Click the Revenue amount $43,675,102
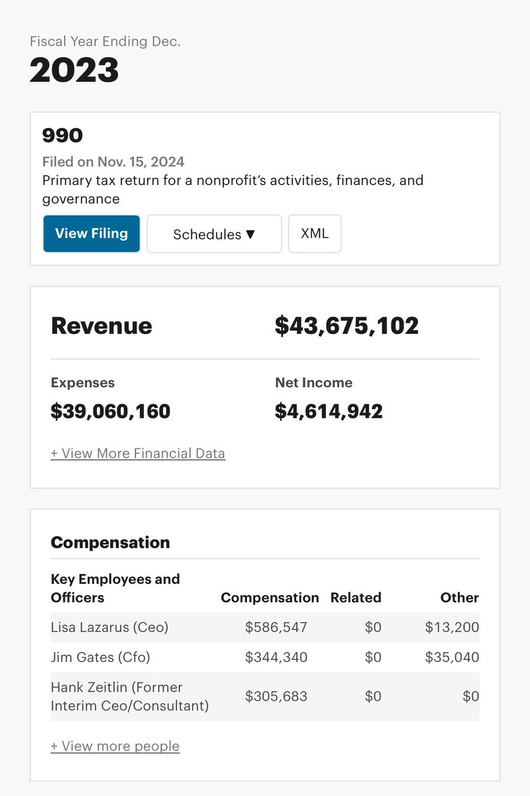 pos(346,326)
